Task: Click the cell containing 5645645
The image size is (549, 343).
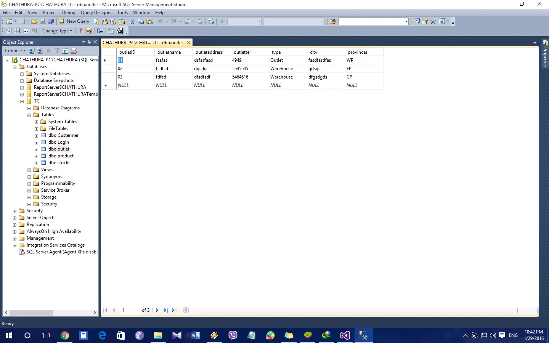Action: tap(250, 69)
